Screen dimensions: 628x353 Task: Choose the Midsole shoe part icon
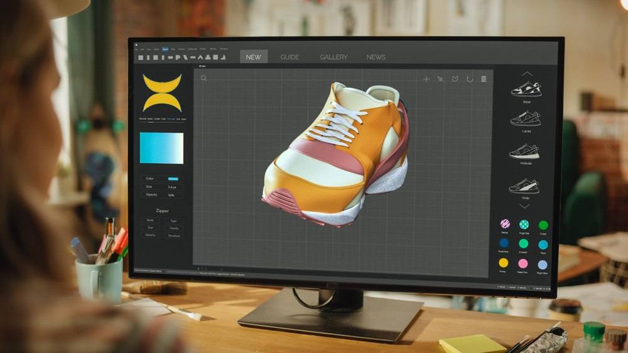click(525, 152)
